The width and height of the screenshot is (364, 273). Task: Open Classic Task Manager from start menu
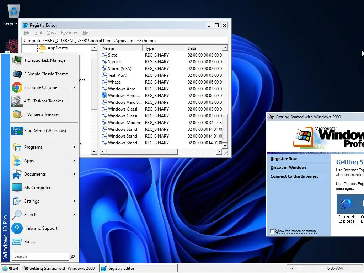(x=44, y=60)
